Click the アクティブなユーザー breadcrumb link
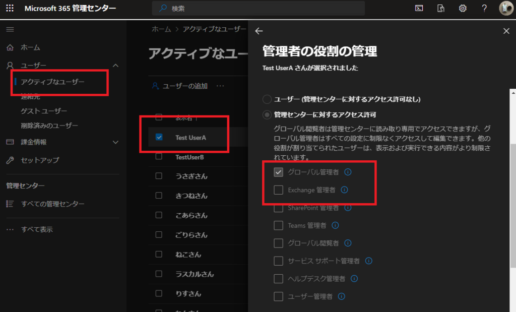Screen dimensions: 516x312 (214, 29)
